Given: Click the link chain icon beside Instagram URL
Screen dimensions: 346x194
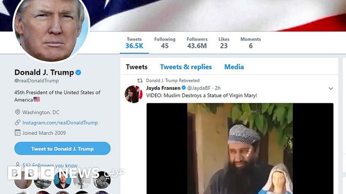Looking at the screenshot, I should [18, 123].
